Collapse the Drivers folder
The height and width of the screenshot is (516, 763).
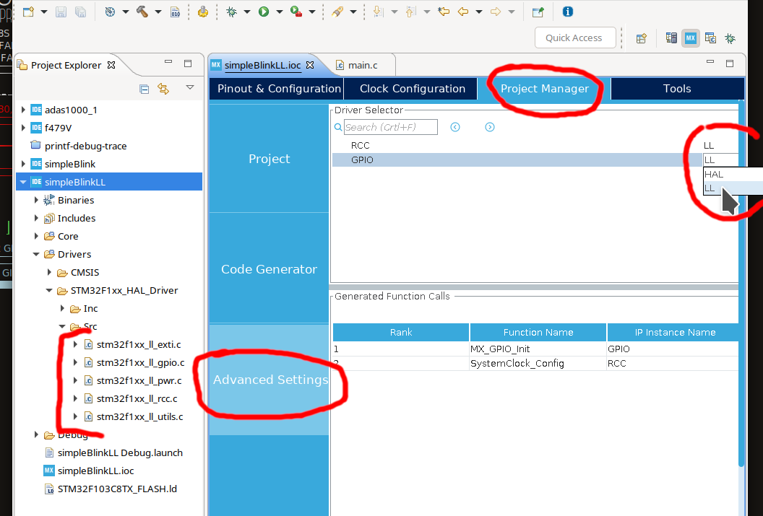(36, 254)
